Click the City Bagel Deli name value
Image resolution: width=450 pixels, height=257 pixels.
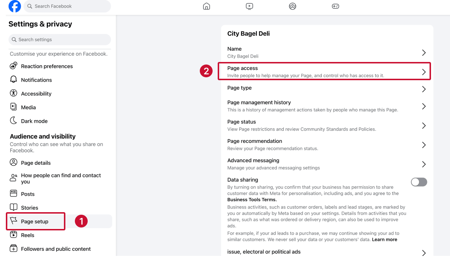pyautogui.click(x=243, y=56)
